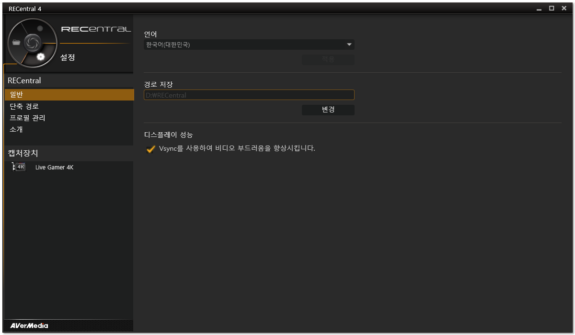Maximize the RECentral 4 window
This screenshot has height=335, width=575.
click(x=552, y=8)
